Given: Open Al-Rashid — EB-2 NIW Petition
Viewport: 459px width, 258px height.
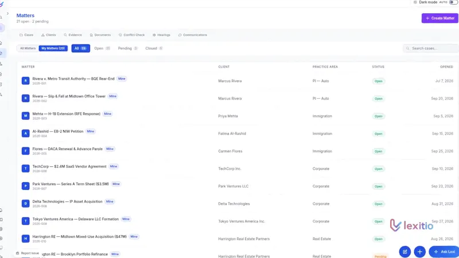Looking at the screenshot, I should click(x=58, y=131).
